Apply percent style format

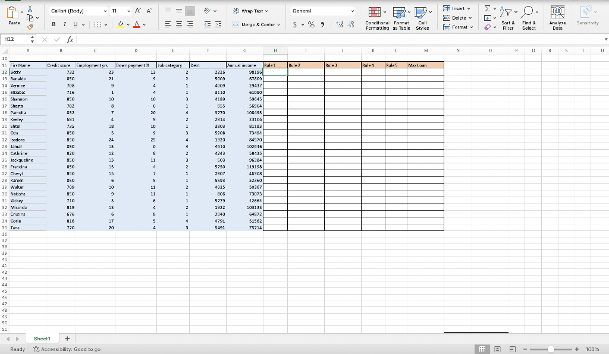pos(311,24)
